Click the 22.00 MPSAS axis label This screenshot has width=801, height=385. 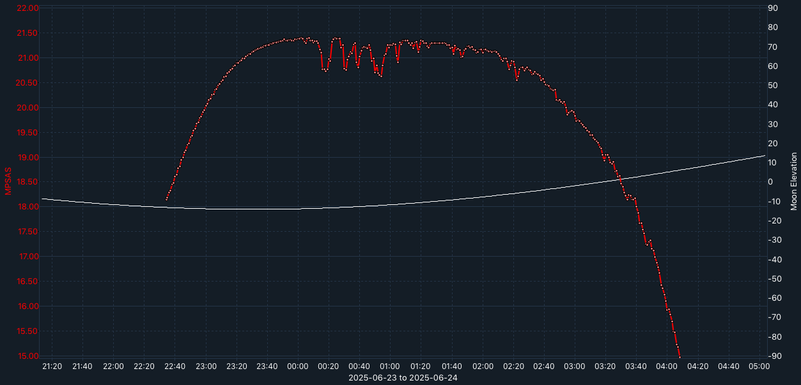coord(27,8)
